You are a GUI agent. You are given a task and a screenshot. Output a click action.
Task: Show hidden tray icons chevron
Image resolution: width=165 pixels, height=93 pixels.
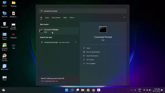click(x=132, y=90)
